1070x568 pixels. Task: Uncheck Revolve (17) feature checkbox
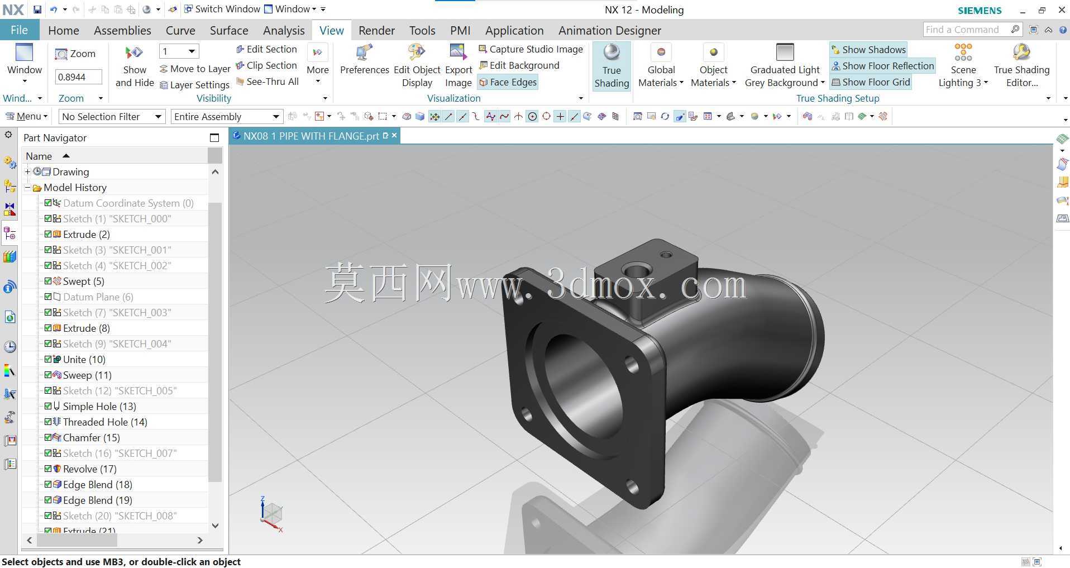tap(49, 469)
